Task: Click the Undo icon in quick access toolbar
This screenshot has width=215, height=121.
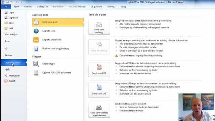Action: point(11,2)
